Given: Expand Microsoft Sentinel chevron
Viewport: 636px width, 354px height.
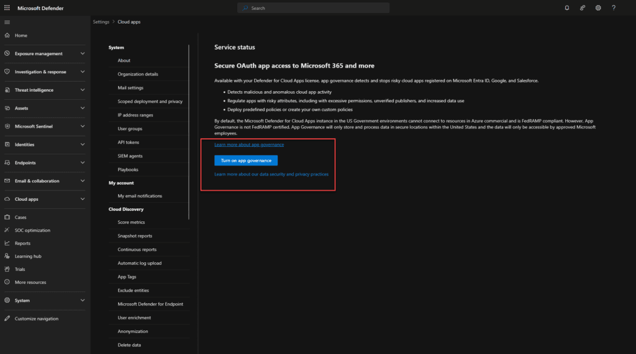Looking at the screenshot, I should click(83, 126).
